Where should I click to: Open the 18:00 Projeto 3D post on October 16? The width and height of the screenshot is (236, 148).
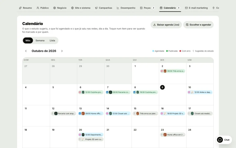click(x=173, y=114)
